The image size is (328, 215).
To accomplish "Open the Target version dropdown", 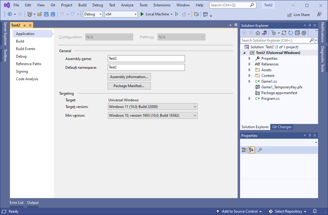I will [x=152, y=106].
